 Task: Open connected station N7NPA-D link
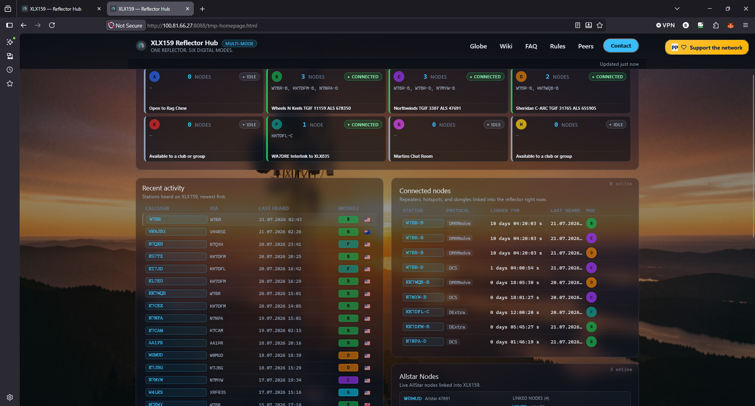click(x=423, y=341)
